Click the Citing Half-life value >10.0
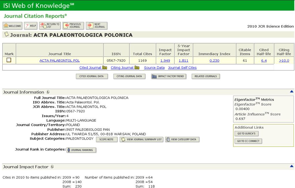The height and width of the screenshot is (188, 295). point(284,60)
